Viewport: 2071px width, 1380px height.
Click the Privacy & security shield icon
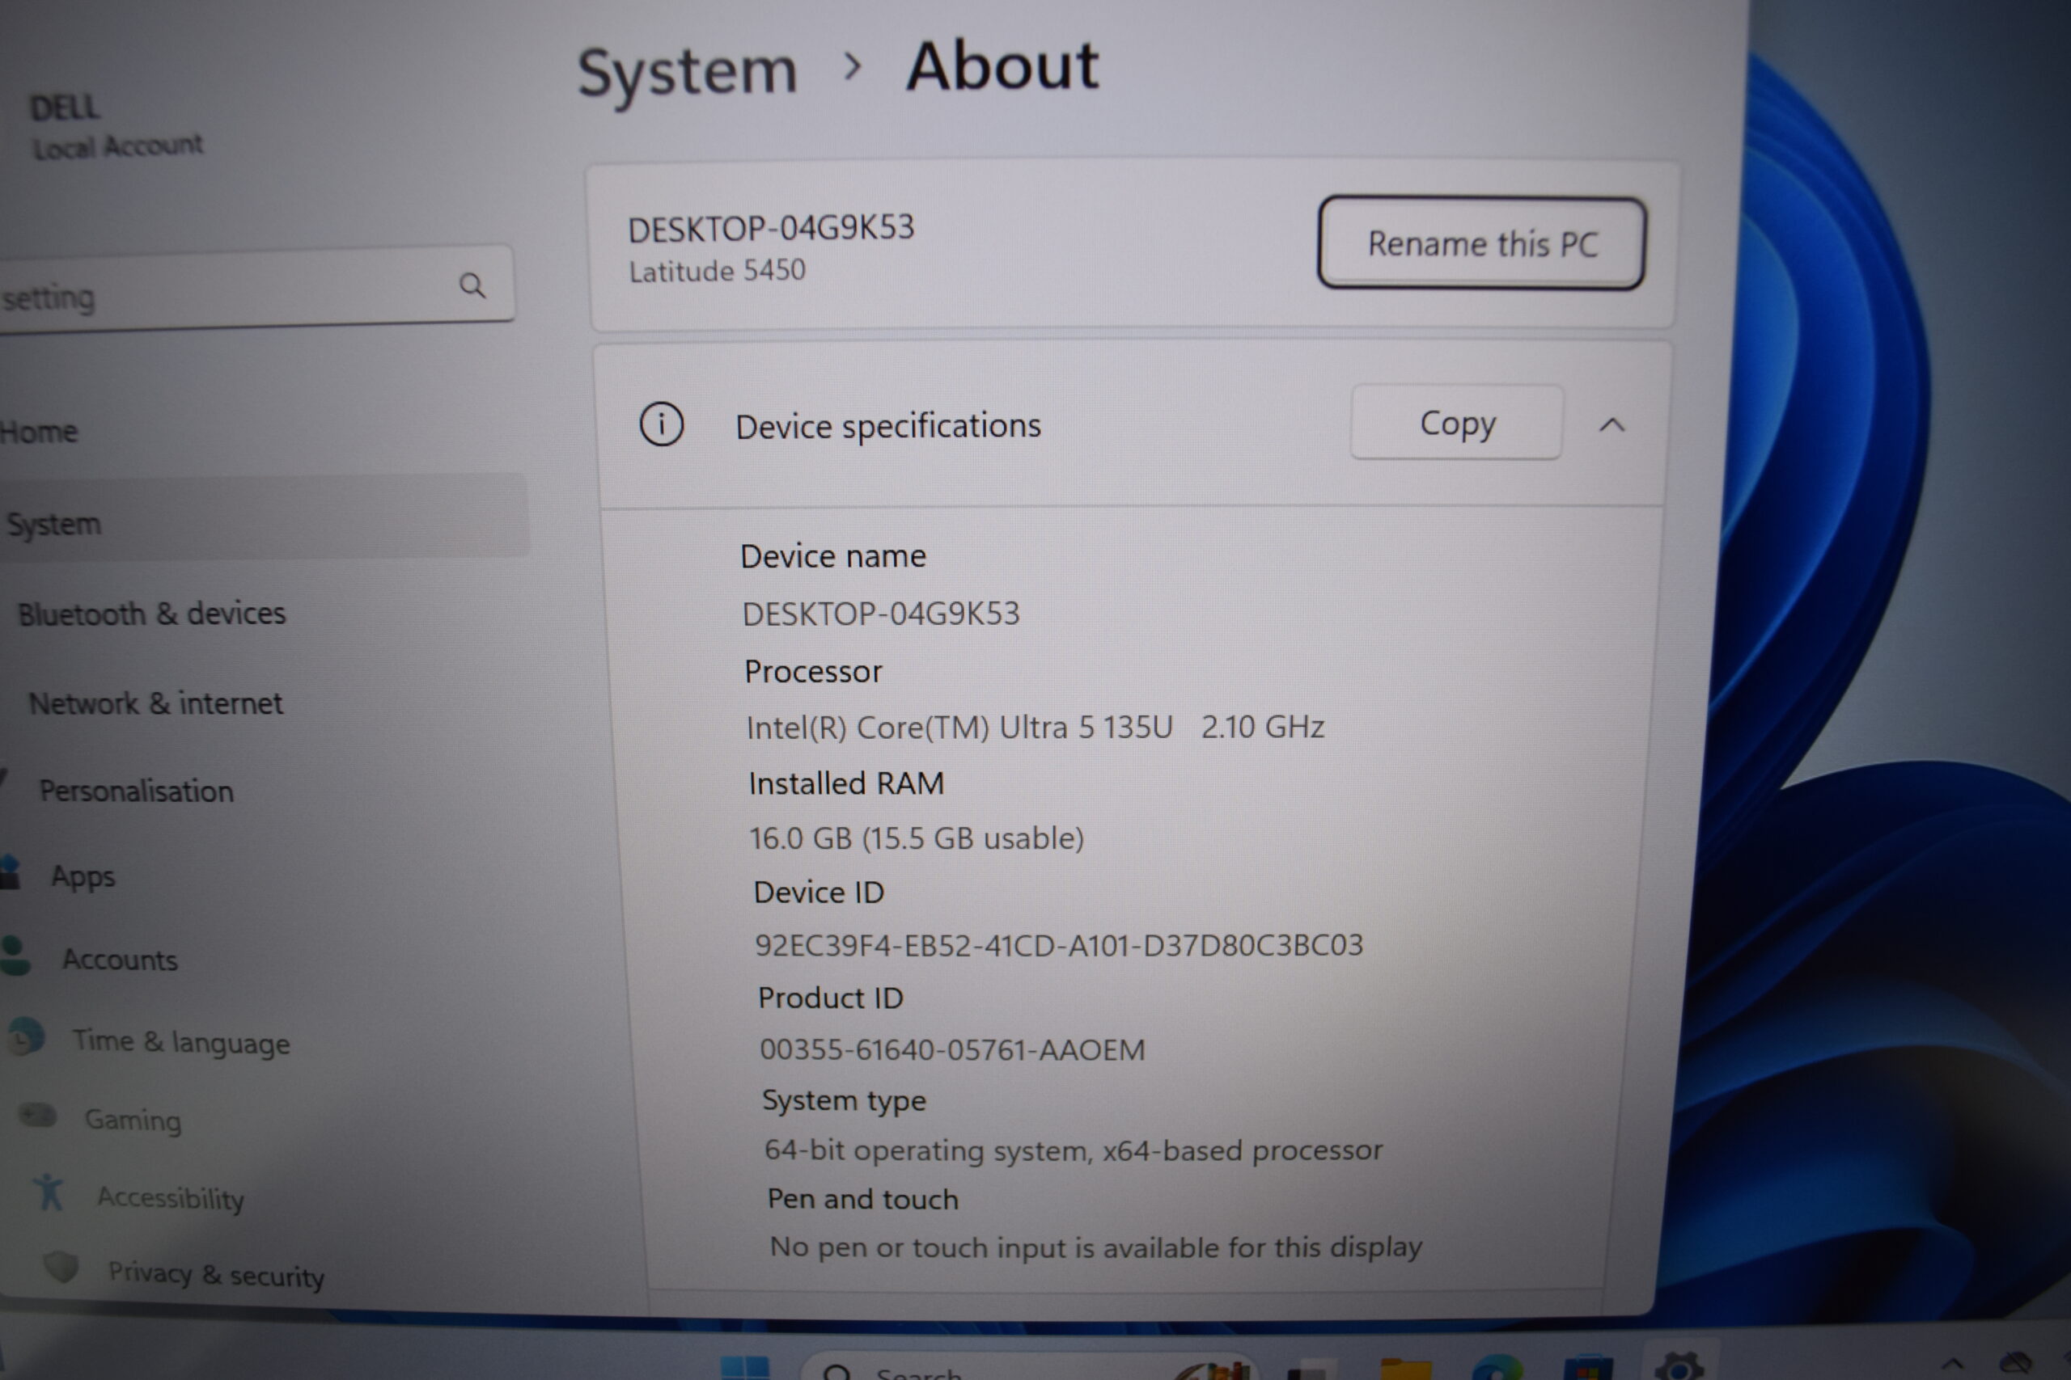[61, 1267]
